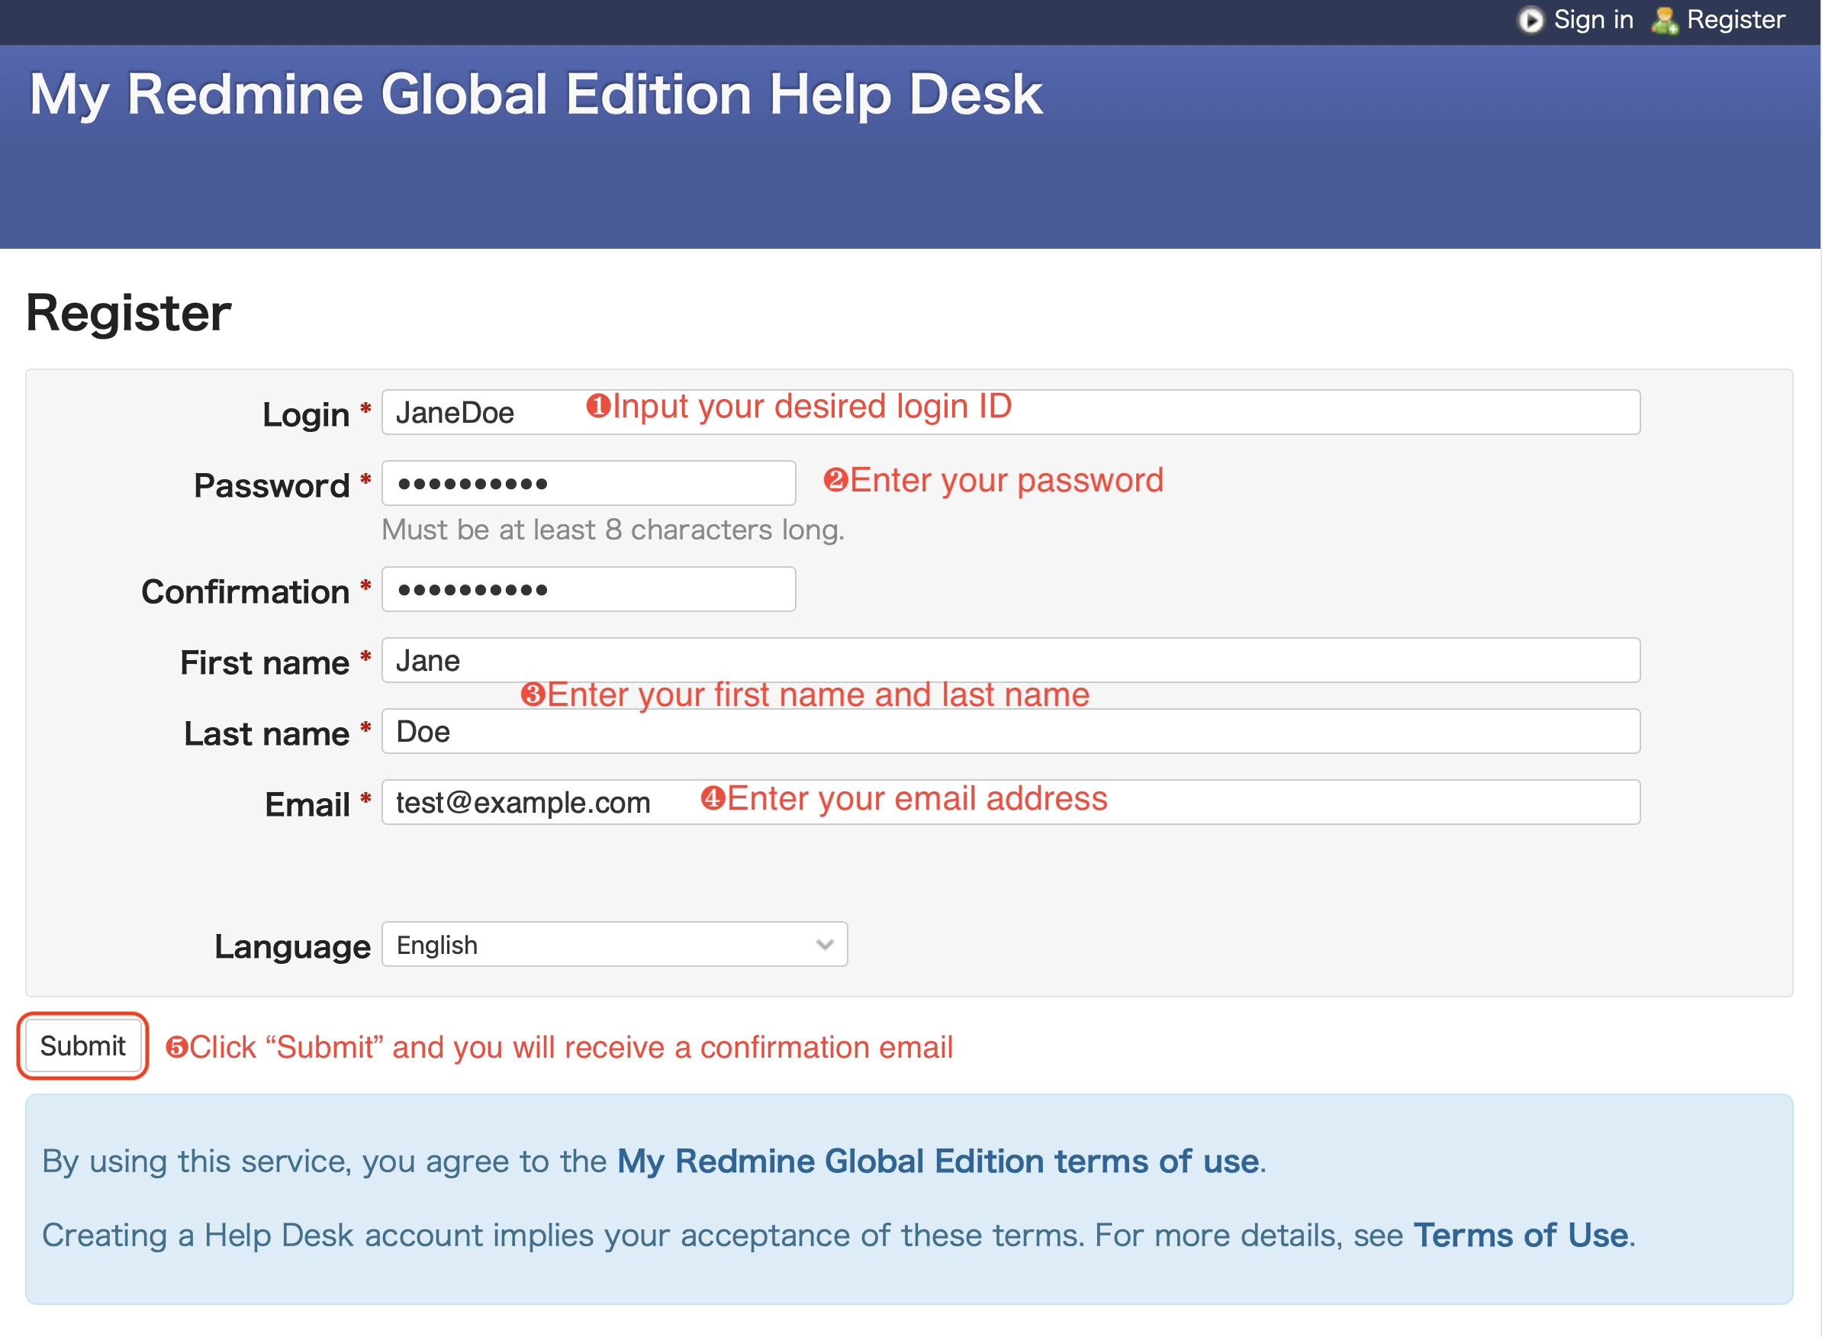Click the My Redmine Global Edition Help Desk title
This screenshot has height=1337, width=1822.
[x=535, y=95]
